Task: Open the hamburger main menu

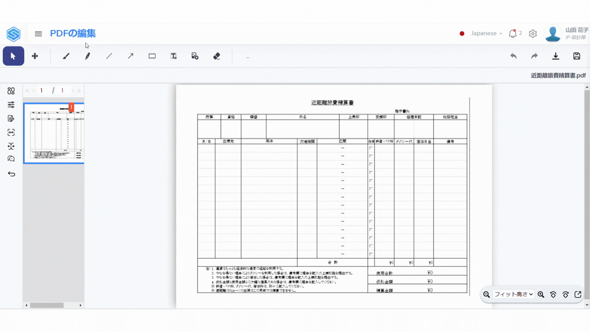Action: pos(38,34)
